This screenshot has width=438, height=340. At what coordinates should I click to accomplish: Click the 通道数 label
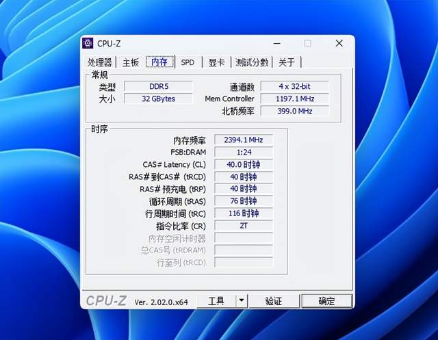point(242,87)
